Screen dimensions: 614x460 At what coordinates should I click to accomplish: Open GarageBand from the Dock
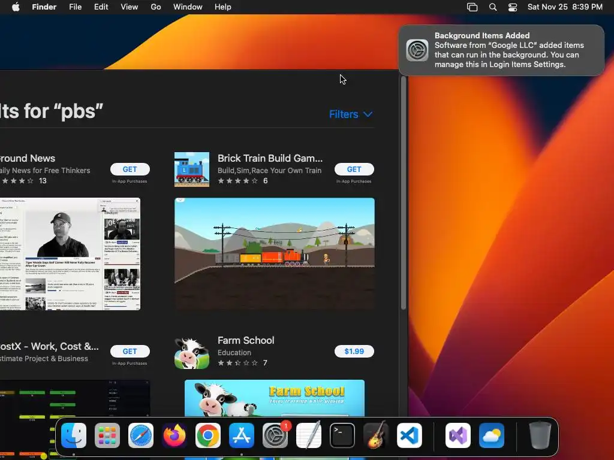point(376,435)
